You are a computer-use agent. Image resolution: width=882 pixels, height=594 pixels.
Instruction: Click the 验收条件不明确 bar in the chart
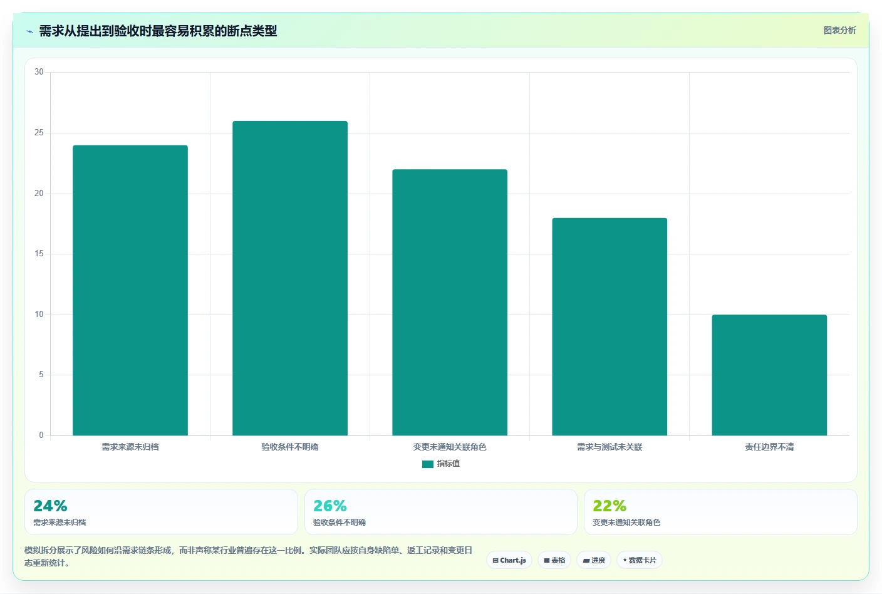coord(290,278)
